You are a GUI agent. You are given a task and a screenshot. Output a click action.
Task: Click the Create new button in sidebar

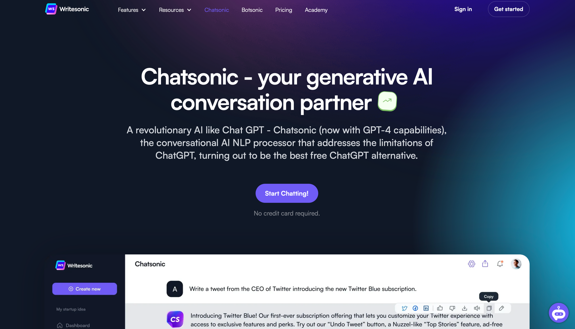click(85, 289)
